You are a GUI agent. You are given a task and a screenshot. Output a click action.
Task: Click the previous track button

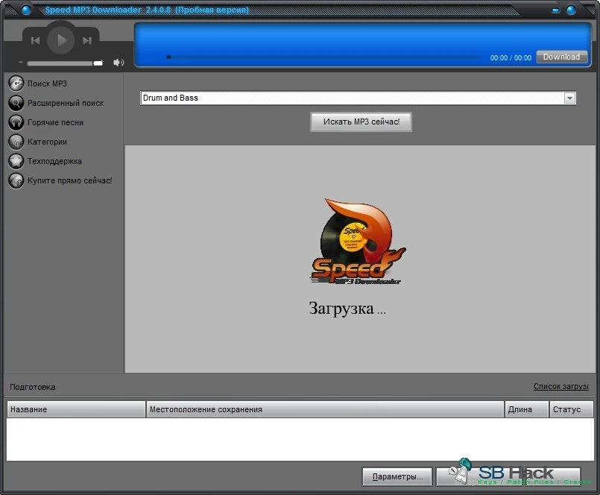coord(35,40)
